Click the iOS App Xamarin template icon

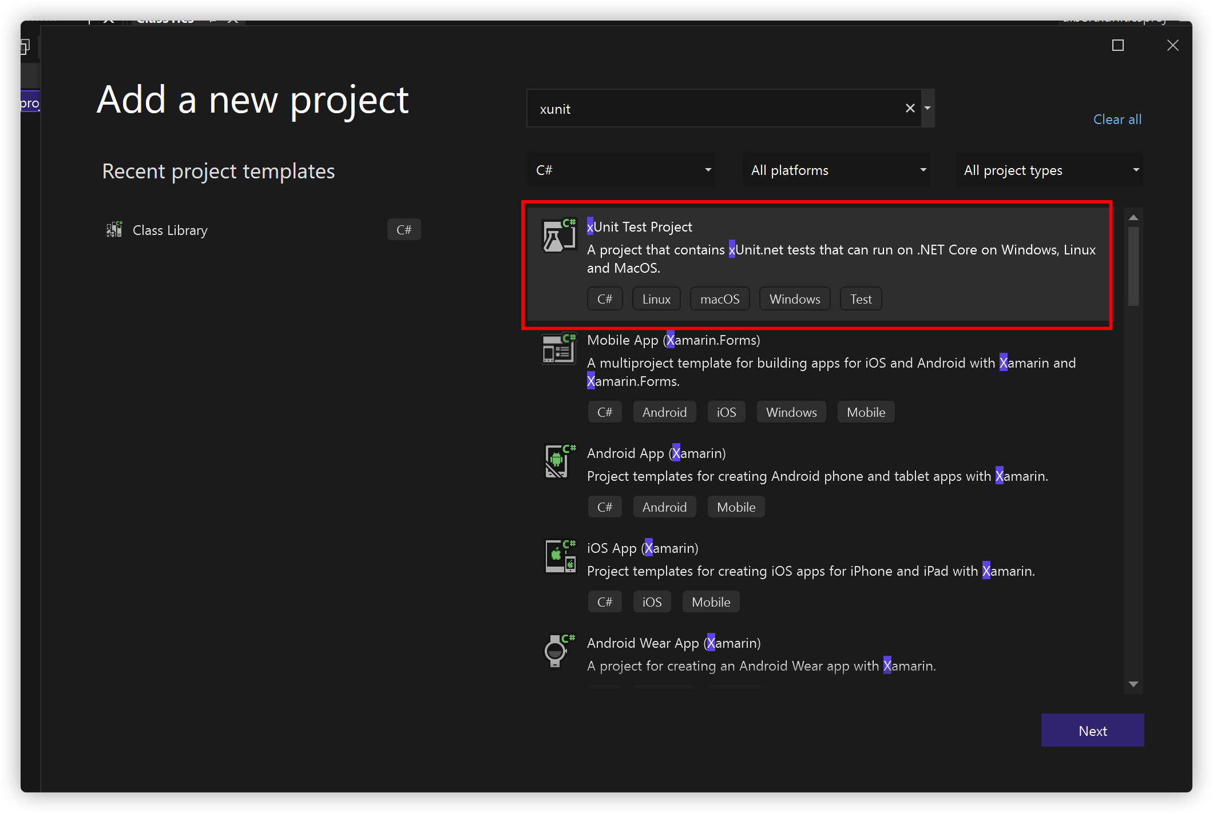click(x=560, y=556)
